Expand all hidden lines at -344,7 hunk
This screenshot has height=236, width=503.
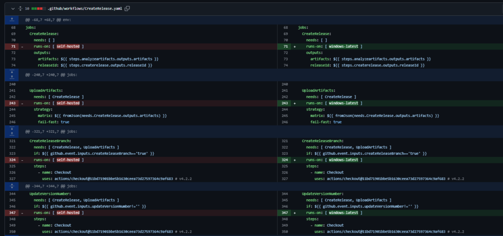click(x=12, y=186)
